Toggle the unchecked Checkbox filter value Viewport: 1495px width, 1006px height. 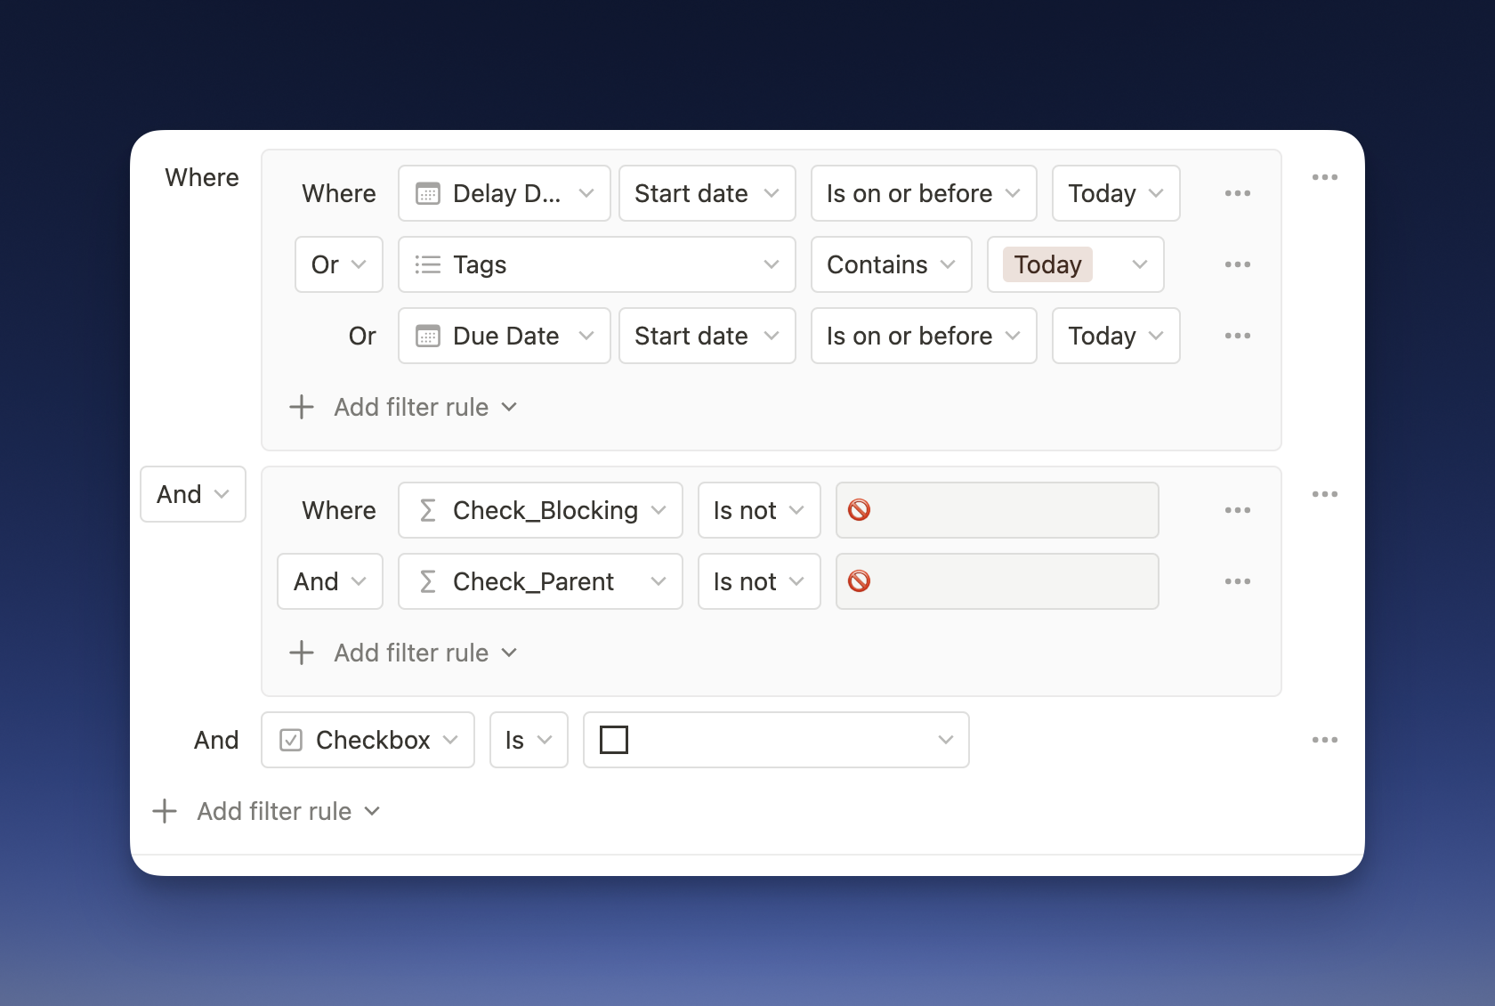point(614,740)
